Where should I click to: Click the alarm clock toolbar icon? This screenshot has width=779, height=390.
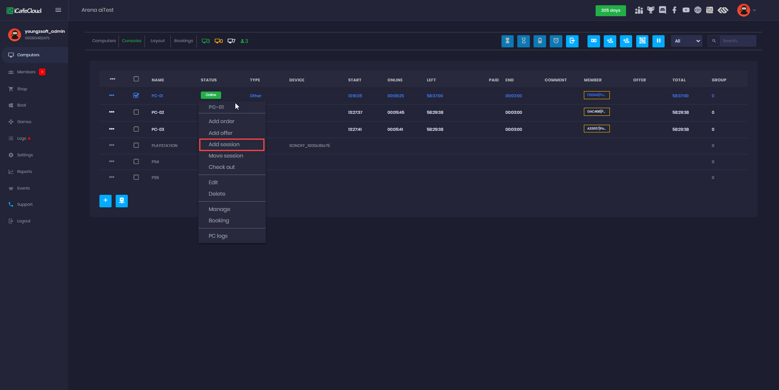click(556, 41)
